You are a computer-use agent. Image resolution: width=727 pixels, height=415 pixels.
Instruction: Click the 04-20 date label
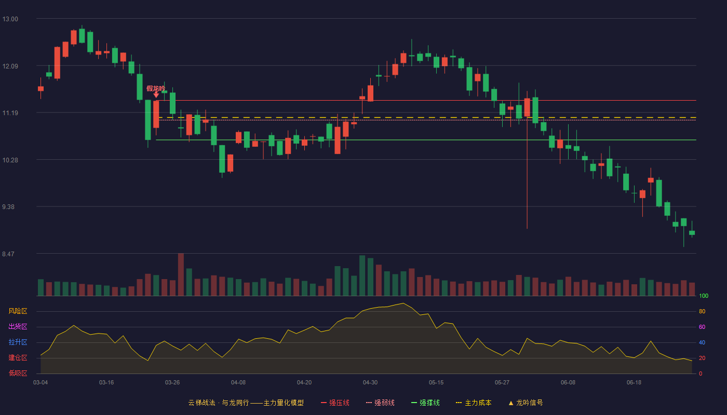tap(304, 382)
